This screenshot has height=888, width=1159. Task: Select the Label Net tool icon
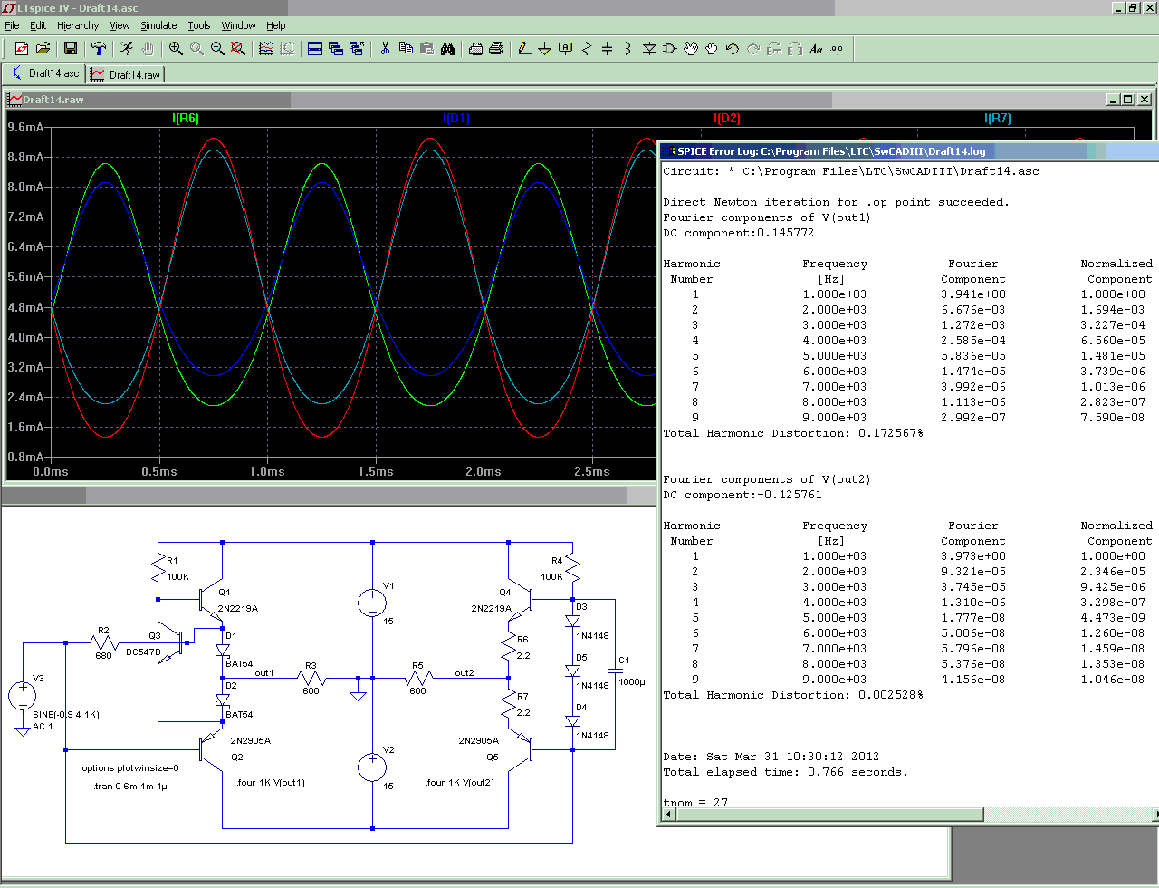pos(566,49)
